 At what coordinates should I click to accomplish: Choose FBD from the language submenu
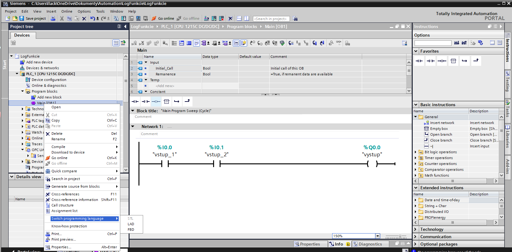131,230
